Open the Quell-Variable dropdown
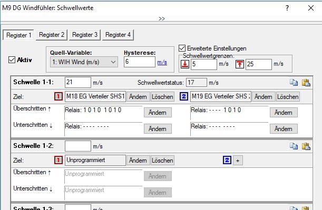The image size is (322, 210). click(x=84, y=62)
